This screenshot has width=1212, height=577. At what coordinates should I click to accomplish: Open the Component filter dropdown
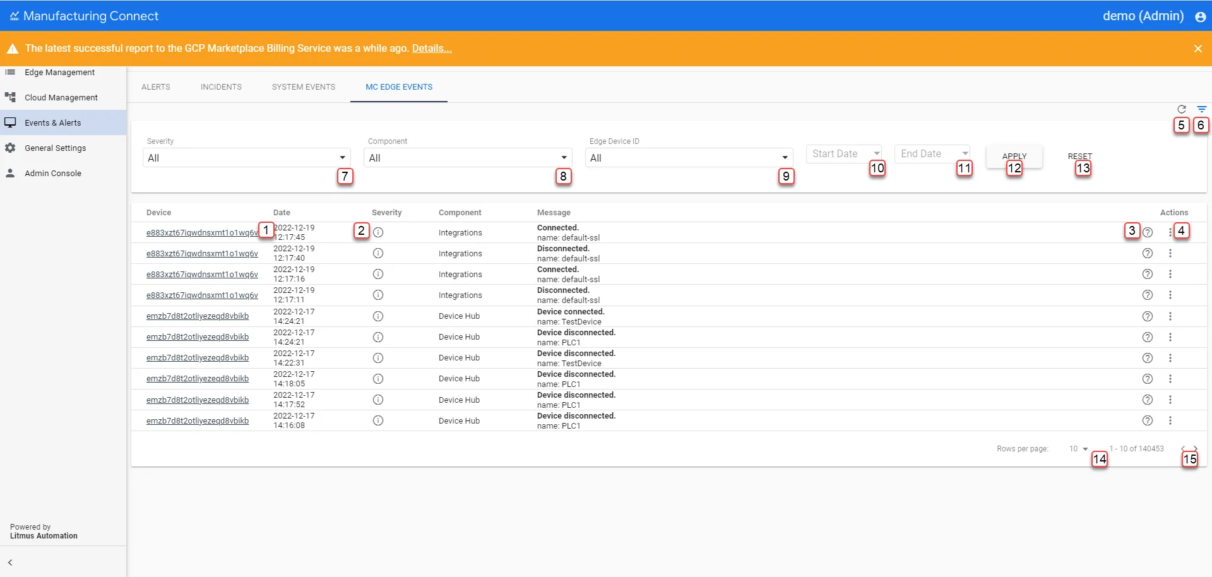(x=468, y=158)
